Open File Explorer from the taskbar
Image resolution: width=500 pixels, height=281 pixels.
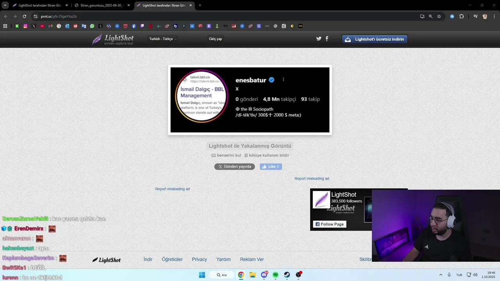coord(253,275)
